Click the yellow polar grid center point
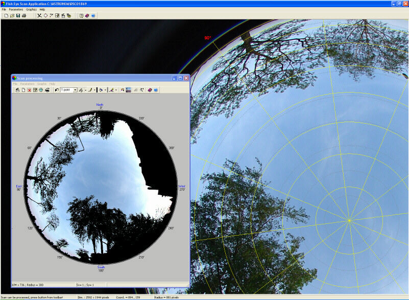 (350, 221)
